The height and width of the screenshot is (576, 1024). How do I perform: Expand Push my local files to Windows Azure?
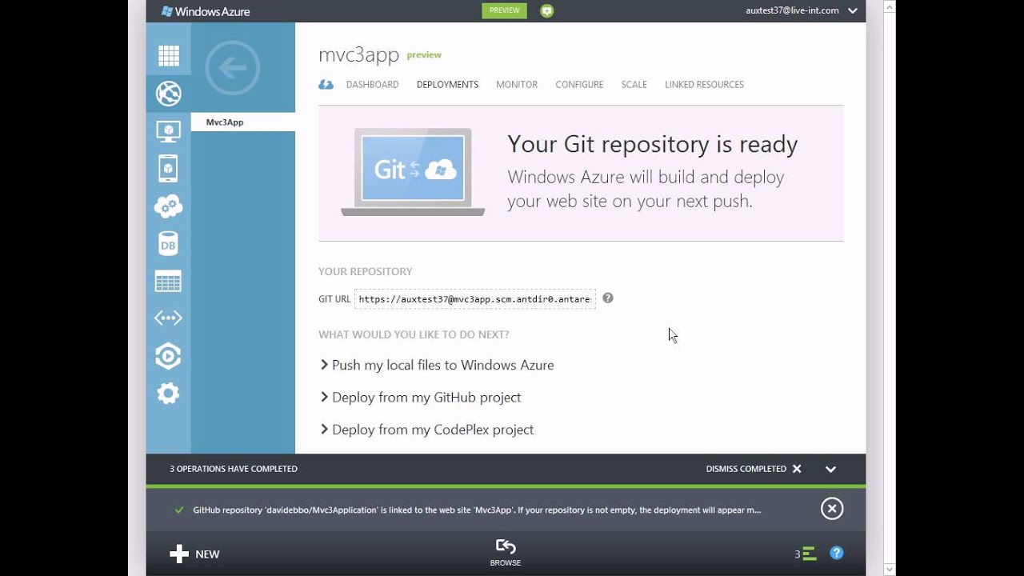(437, 365)
